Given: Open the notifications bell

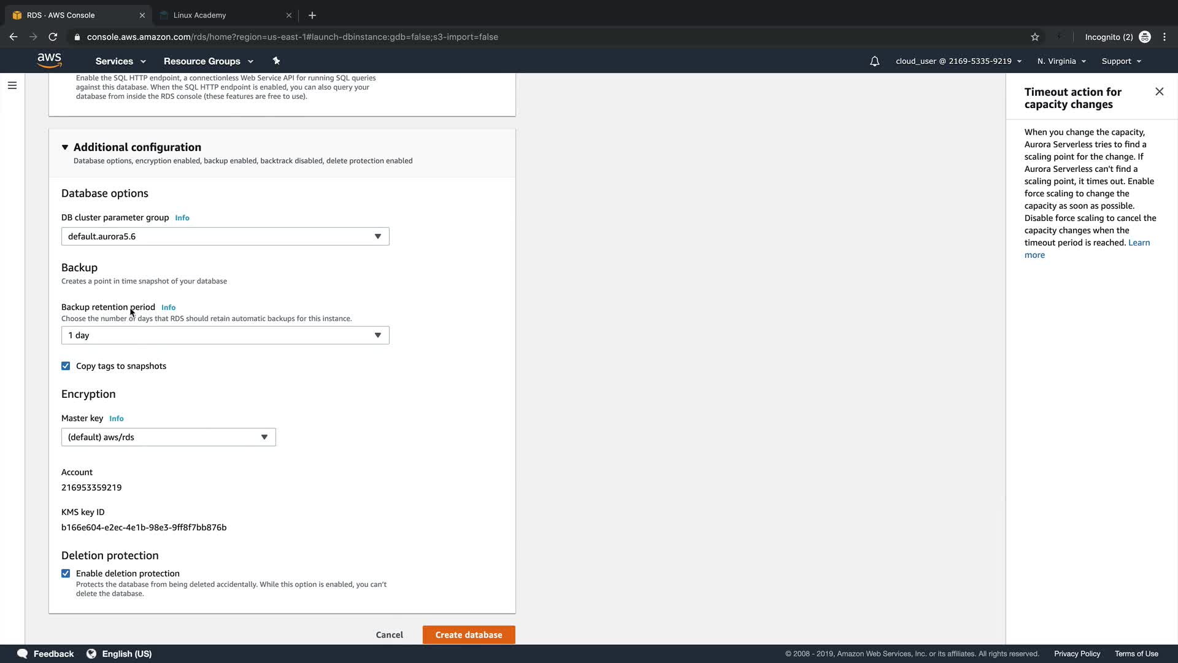Looking at the screenshot, I should pos(874,61).
